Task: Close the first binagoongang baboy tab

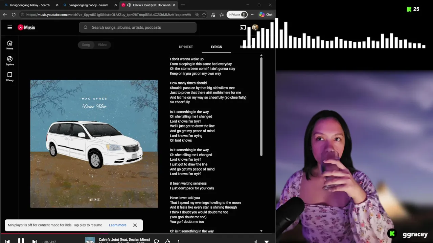Action: 57,5
